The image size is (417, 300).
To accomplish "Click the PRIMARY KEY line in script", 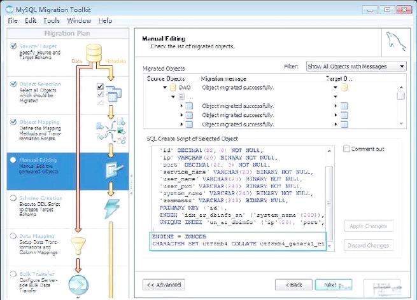I will point(194,208).
